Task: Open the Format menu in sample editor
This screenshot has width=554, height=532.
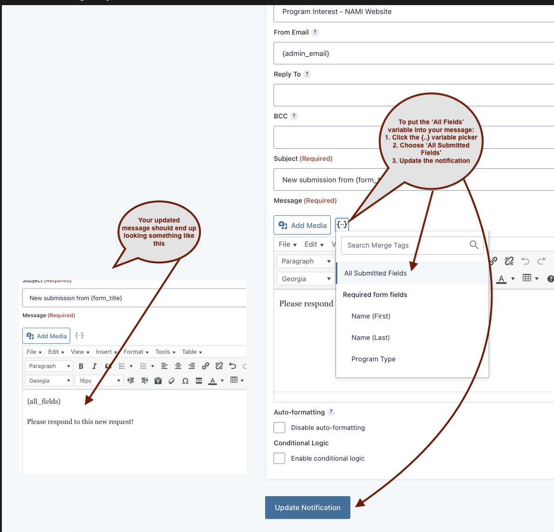Action: click(x=136, y=352)
